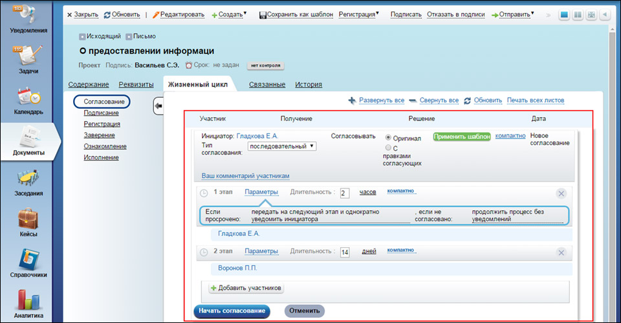This screenshot has width=621, height=323.
Task: Switch to Связанные tab
Action: [x=267, y=84]
